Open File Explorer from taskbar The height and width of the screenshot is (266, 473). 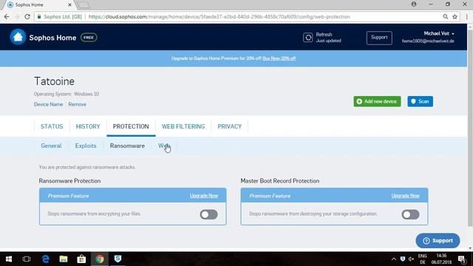(x=64, y=259)
